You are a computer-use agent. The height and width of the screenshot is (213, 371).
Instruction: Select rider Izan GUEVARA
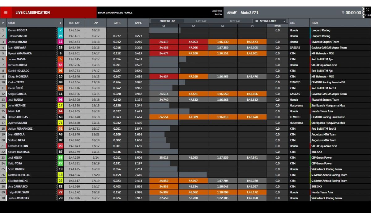(x=17, y=48)
